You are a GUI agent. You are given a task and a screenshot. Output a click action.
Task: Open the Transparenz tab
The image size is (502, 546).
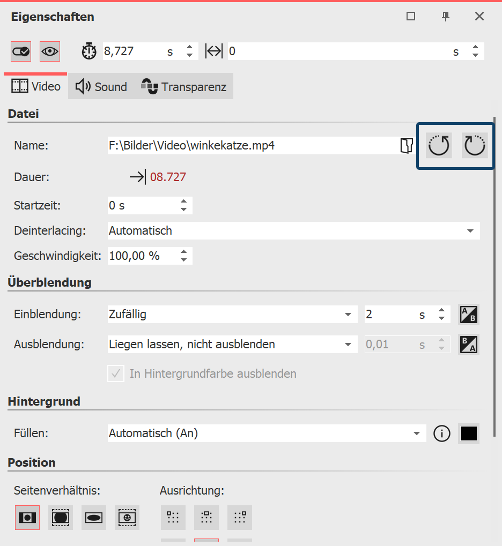pos(184,87)
